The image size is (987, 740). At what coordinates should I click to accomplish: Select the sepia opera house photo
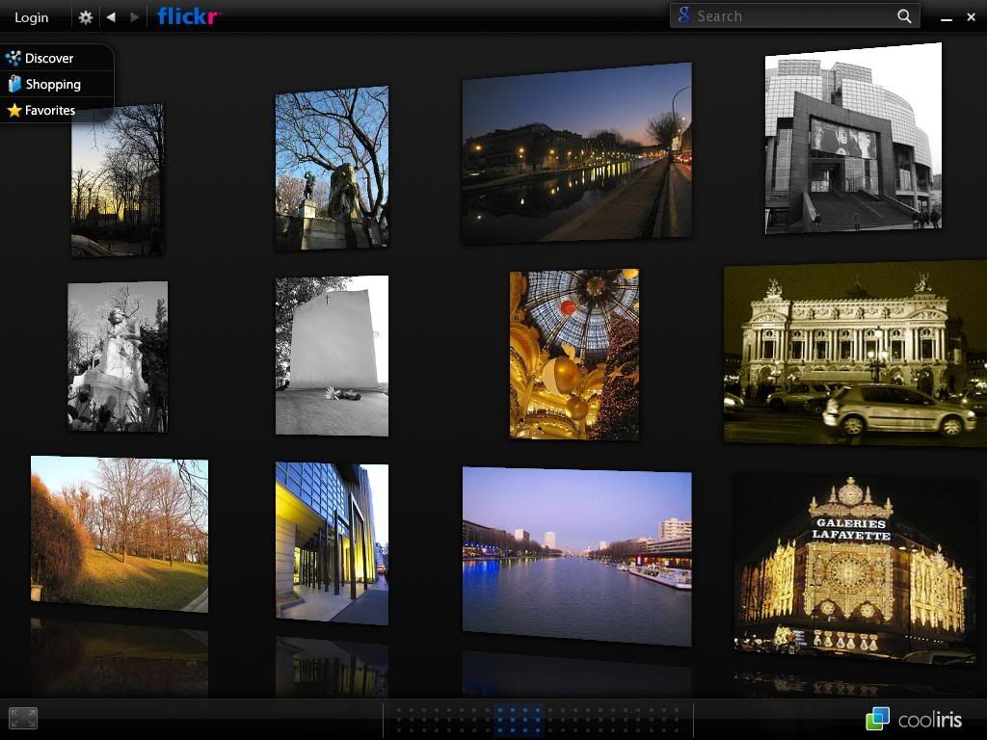[854, 353]
